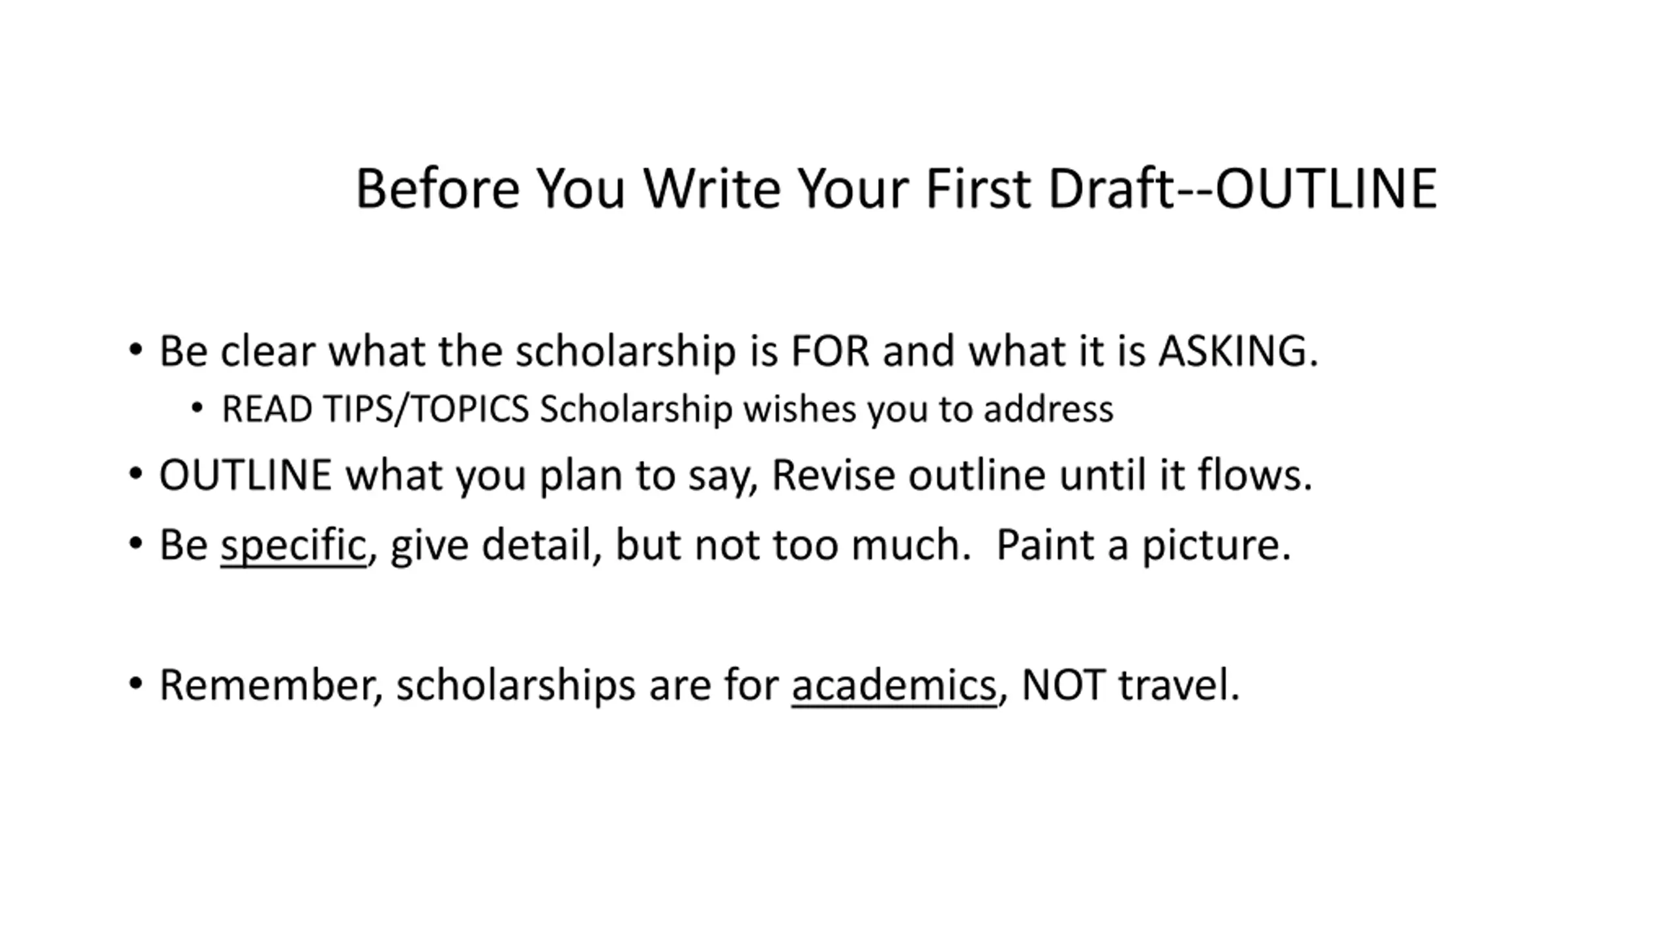1669x939 pixels.
Task: Click the bullet dot before 'Remember'
Action: coord(136,684)
